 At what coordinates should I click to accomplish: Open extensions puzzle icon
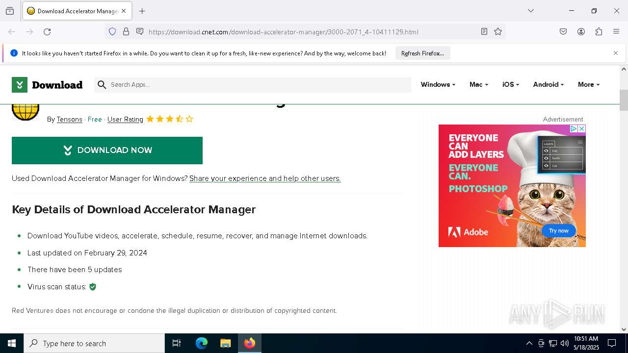pos(599,32)
